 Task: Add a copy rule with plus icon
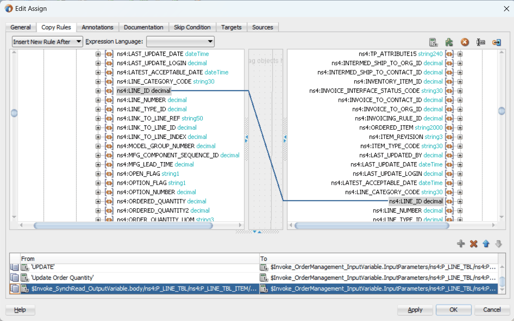(461, 243)
